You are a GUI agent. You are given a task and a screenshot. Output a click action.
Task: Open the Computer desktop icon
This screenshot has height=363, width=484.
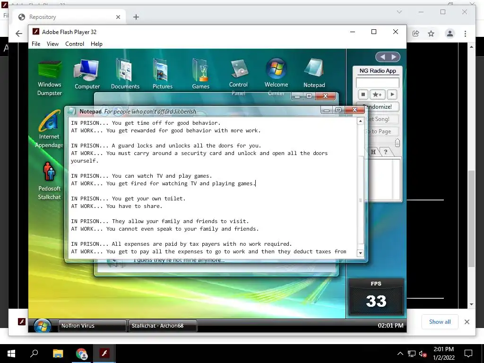(x=87, y=74)
